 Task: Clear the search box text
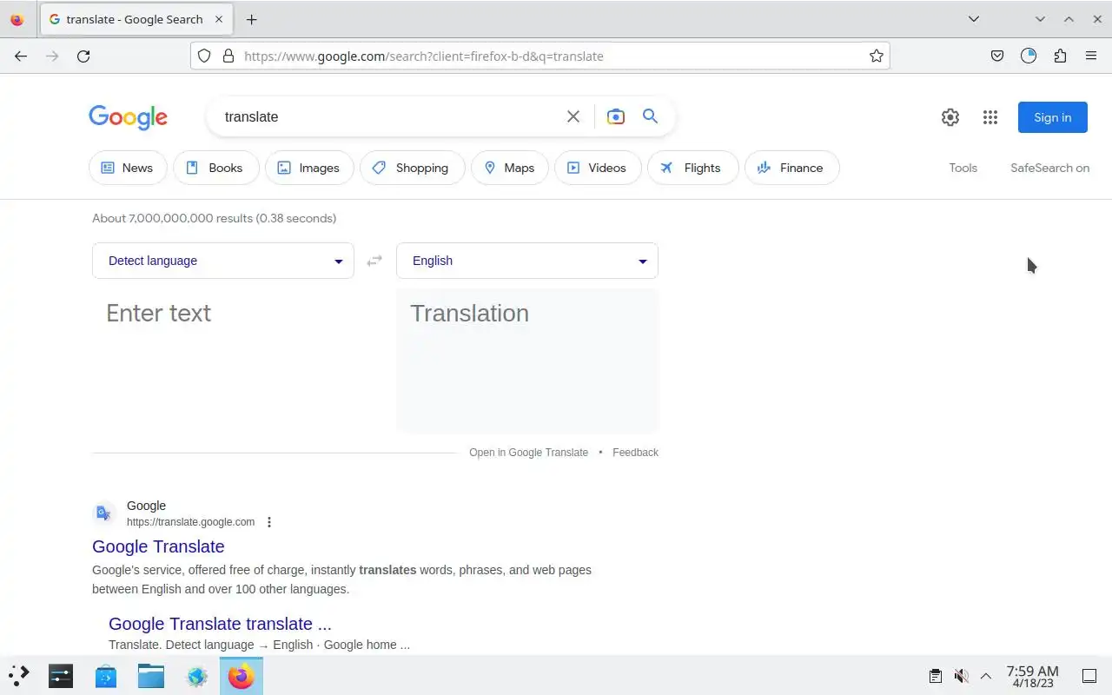[573, 116]
